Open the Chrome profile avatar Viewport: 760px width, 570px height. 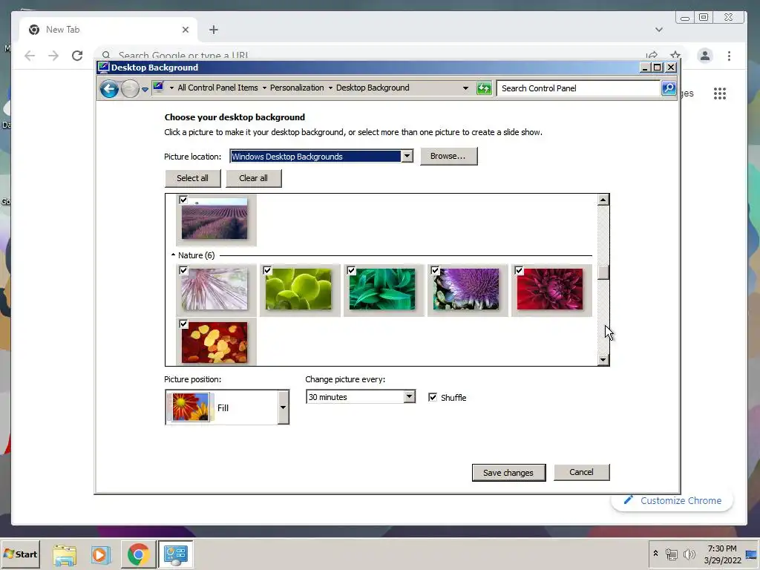(x=705, y=56)
